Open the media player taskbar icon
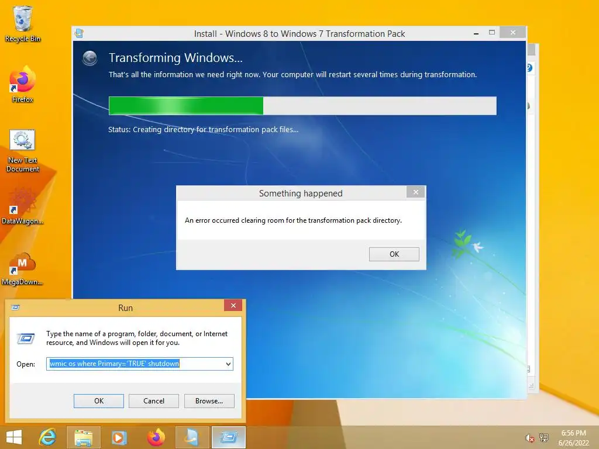 point(119,437)
